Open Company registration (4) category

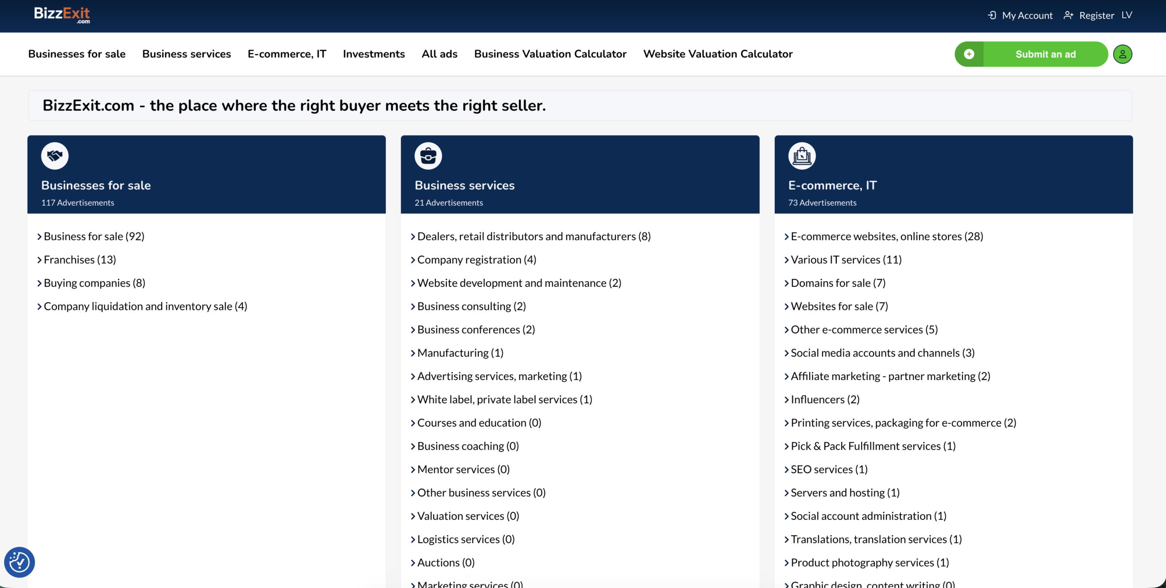pyautogui.click(x=476, y=260)
